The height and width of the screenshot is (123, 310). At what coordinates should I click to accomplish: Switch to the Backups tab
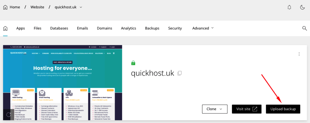pyautogui.click(x=152, y=28)
